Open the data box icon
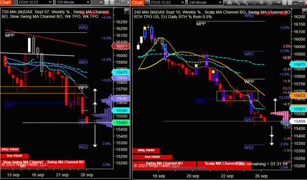 click(x=270, y=2)
